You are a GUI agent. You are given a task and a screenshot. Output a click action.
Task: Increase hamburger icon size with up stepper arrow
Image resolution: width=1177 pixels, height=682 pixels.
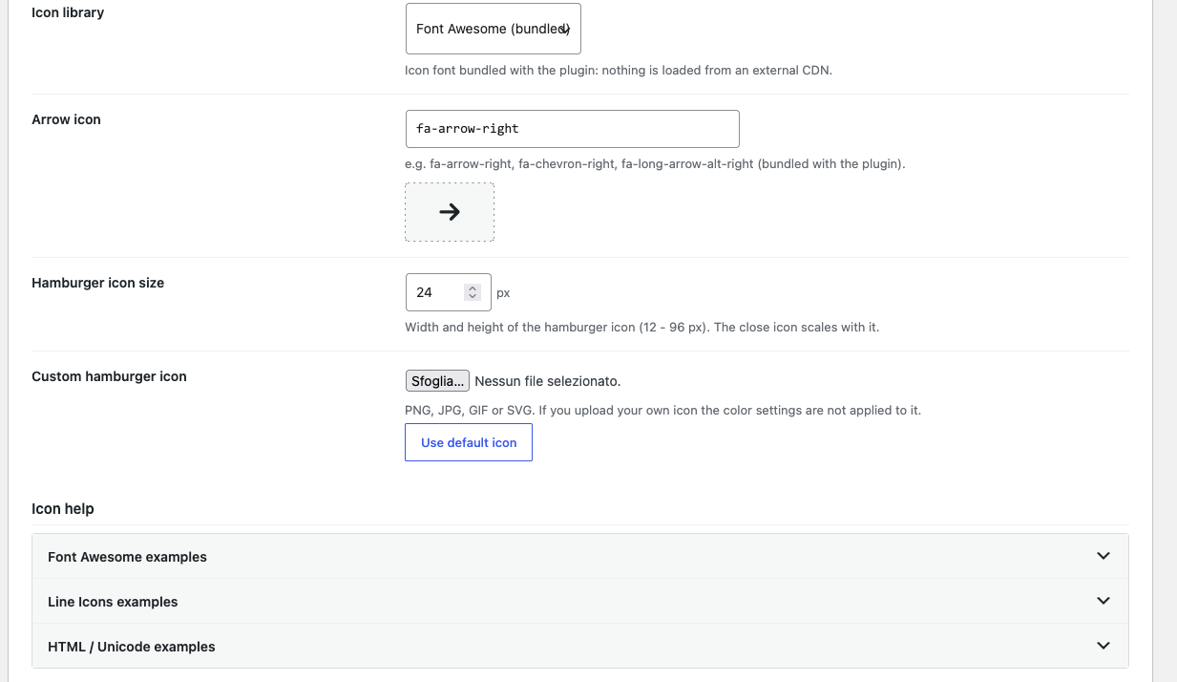coord(472,288)
